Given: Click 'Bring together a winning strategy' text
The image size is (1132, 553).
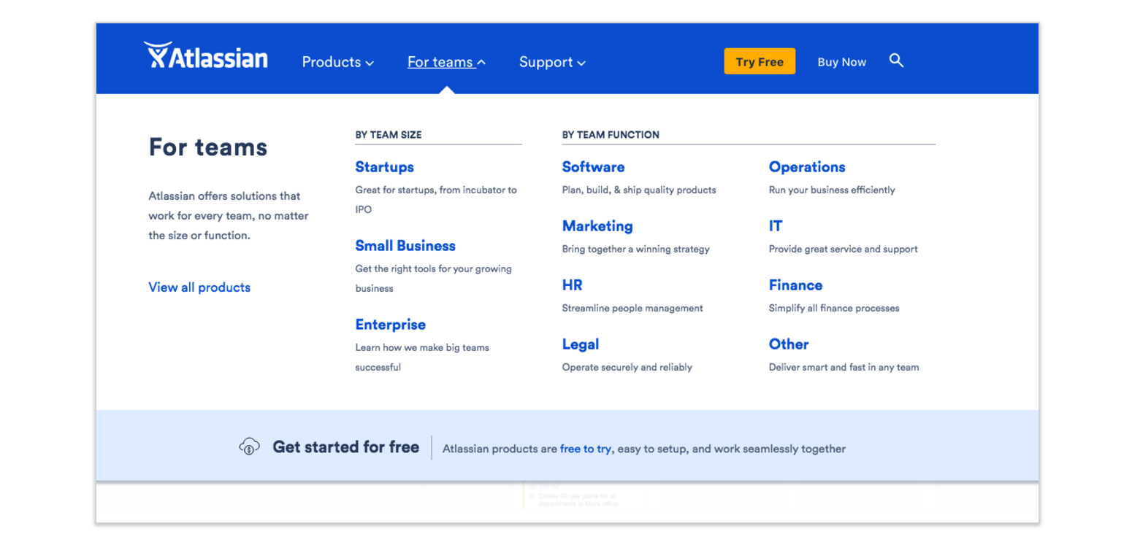Looking at the screenshot, I should pyautogui.click(x=635, y=249).
